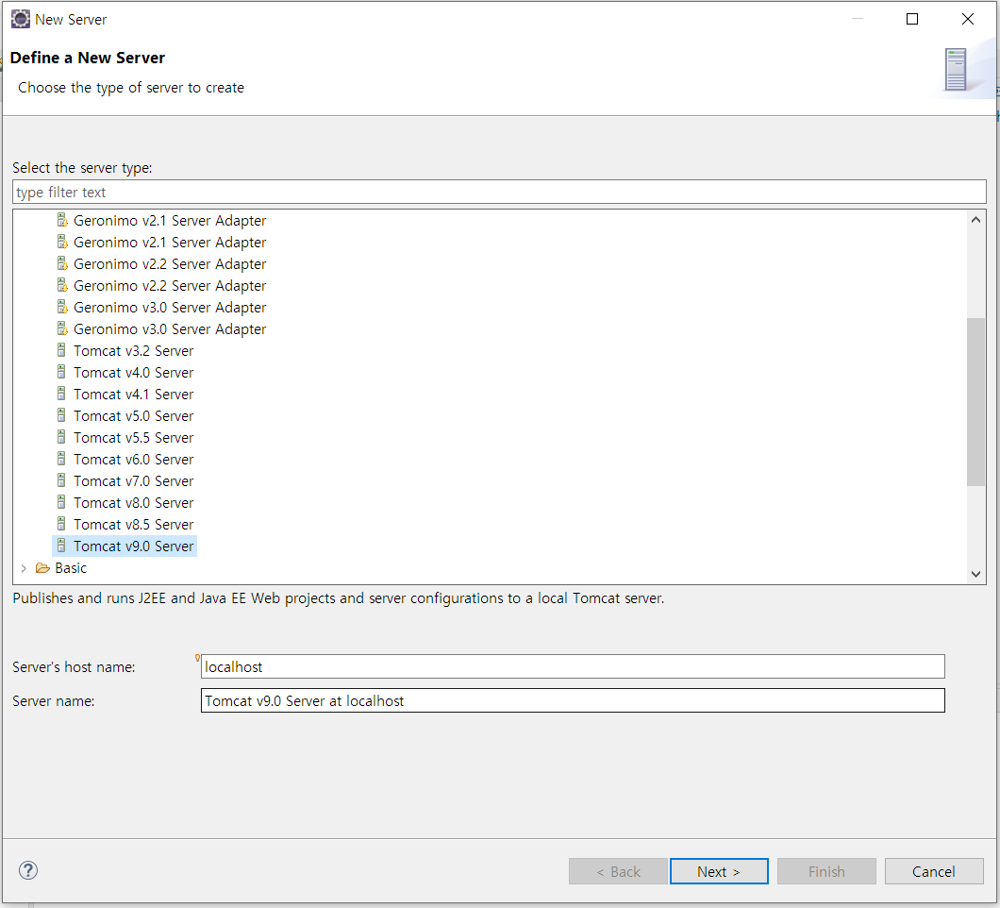Choose Tomcat v6.0 Server from list

[133, 460]
